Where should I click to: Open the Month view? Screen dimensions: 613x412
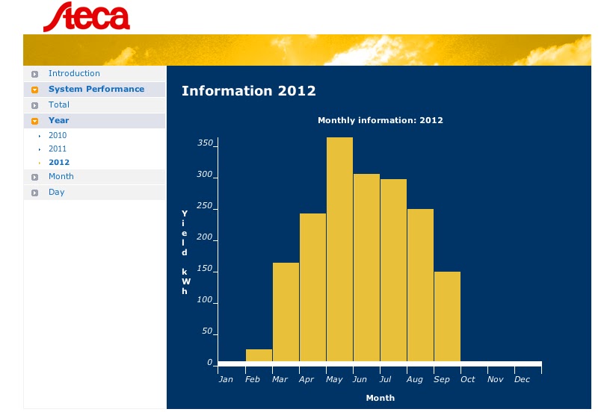pyautogui.click(x=61, y=176)
